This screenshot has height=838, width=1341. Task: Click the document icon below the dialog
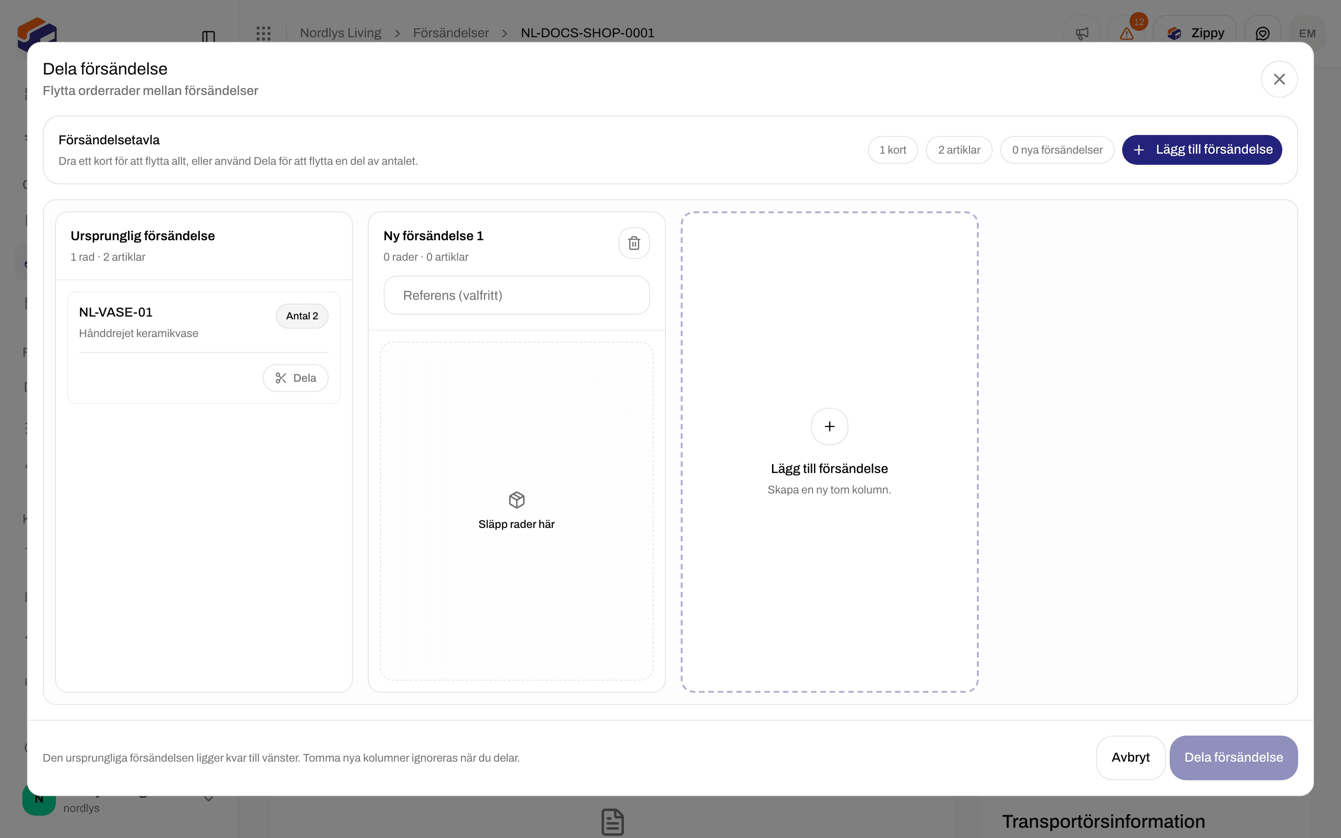coord(612,821)
